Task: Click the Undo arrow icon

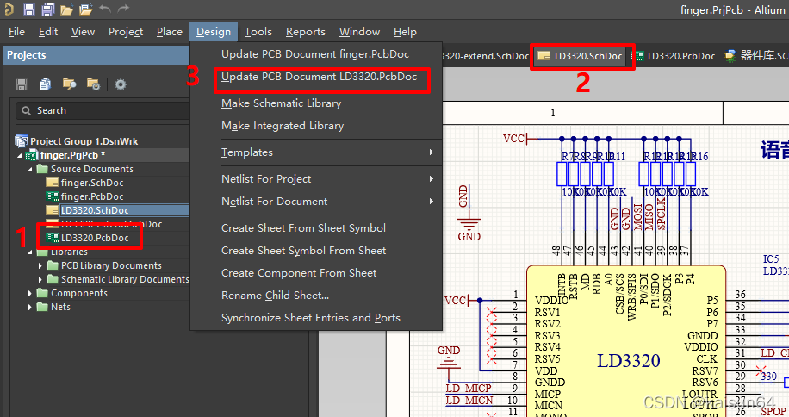Action: 105,9
